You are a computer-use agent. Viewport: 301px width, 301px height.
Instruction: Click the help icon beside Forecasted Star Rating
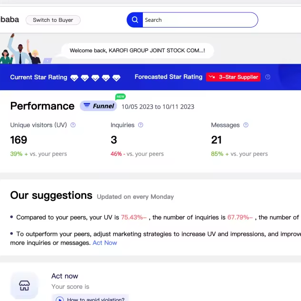click(x=268, y=77)
